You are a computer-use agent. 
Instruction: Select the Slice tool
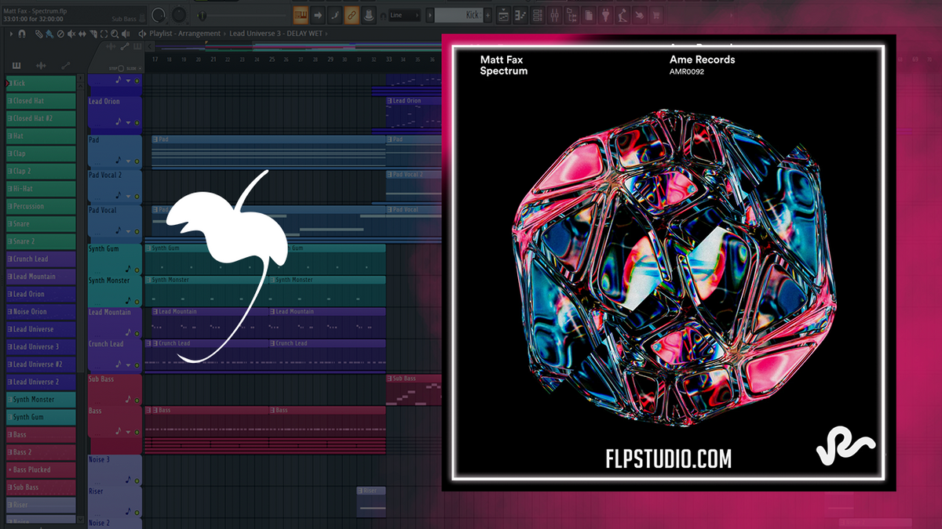93,33
